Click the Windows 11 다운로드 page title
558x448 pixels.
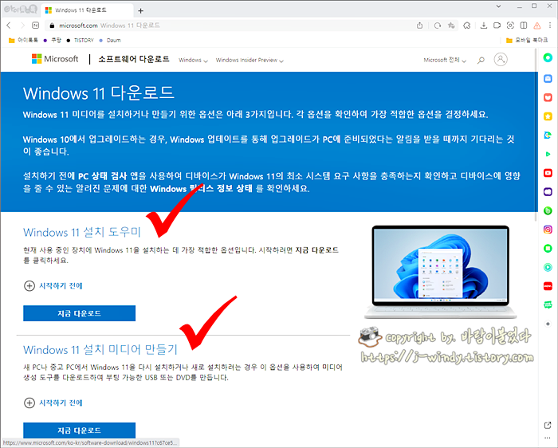pos(99,93)
